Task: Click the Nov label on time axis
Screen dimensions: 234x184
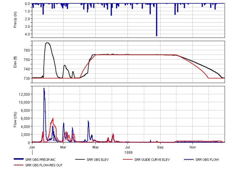Action: pos(193,147)
